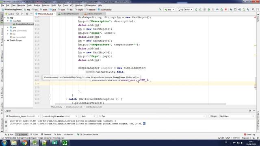Open Chrome from the taskbar

tap(24, 143)
